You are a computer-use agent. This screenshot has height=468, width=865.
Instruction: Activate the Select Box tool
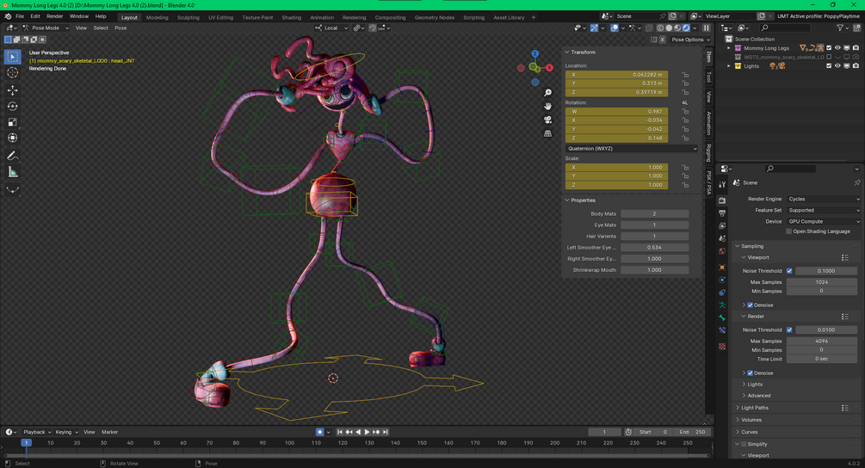(13, 57)
